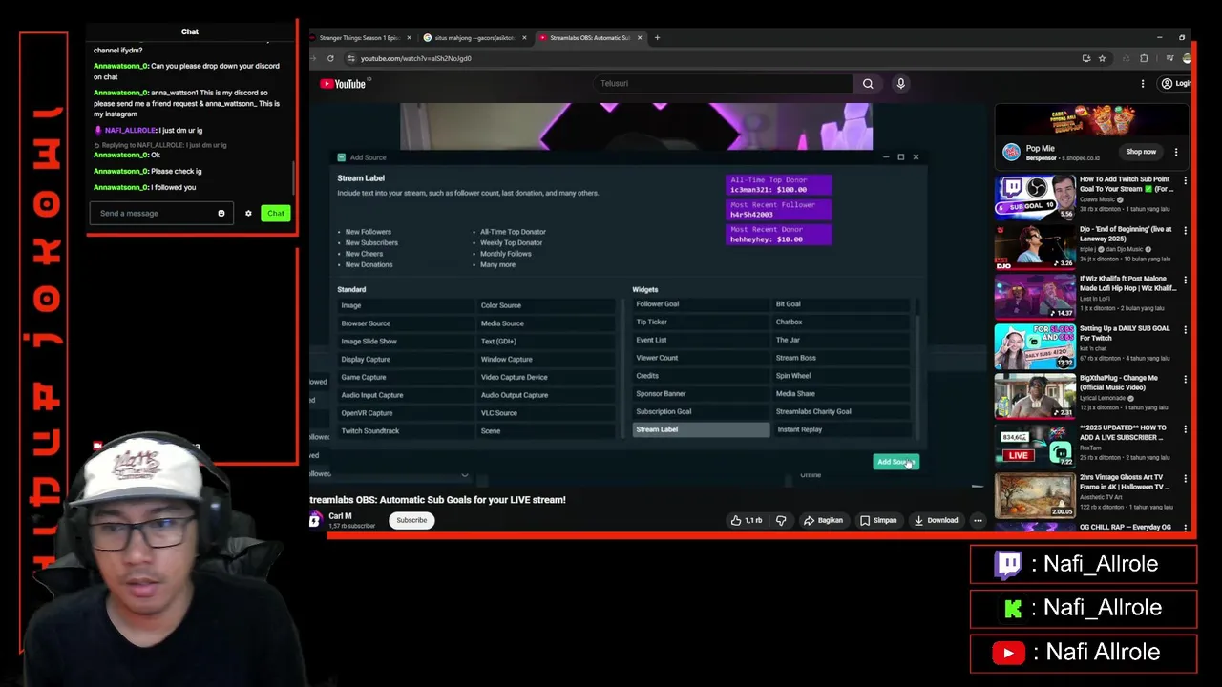1222x687 pixels.
Task: Click the browser address bar URL
Action: [416, 58]
